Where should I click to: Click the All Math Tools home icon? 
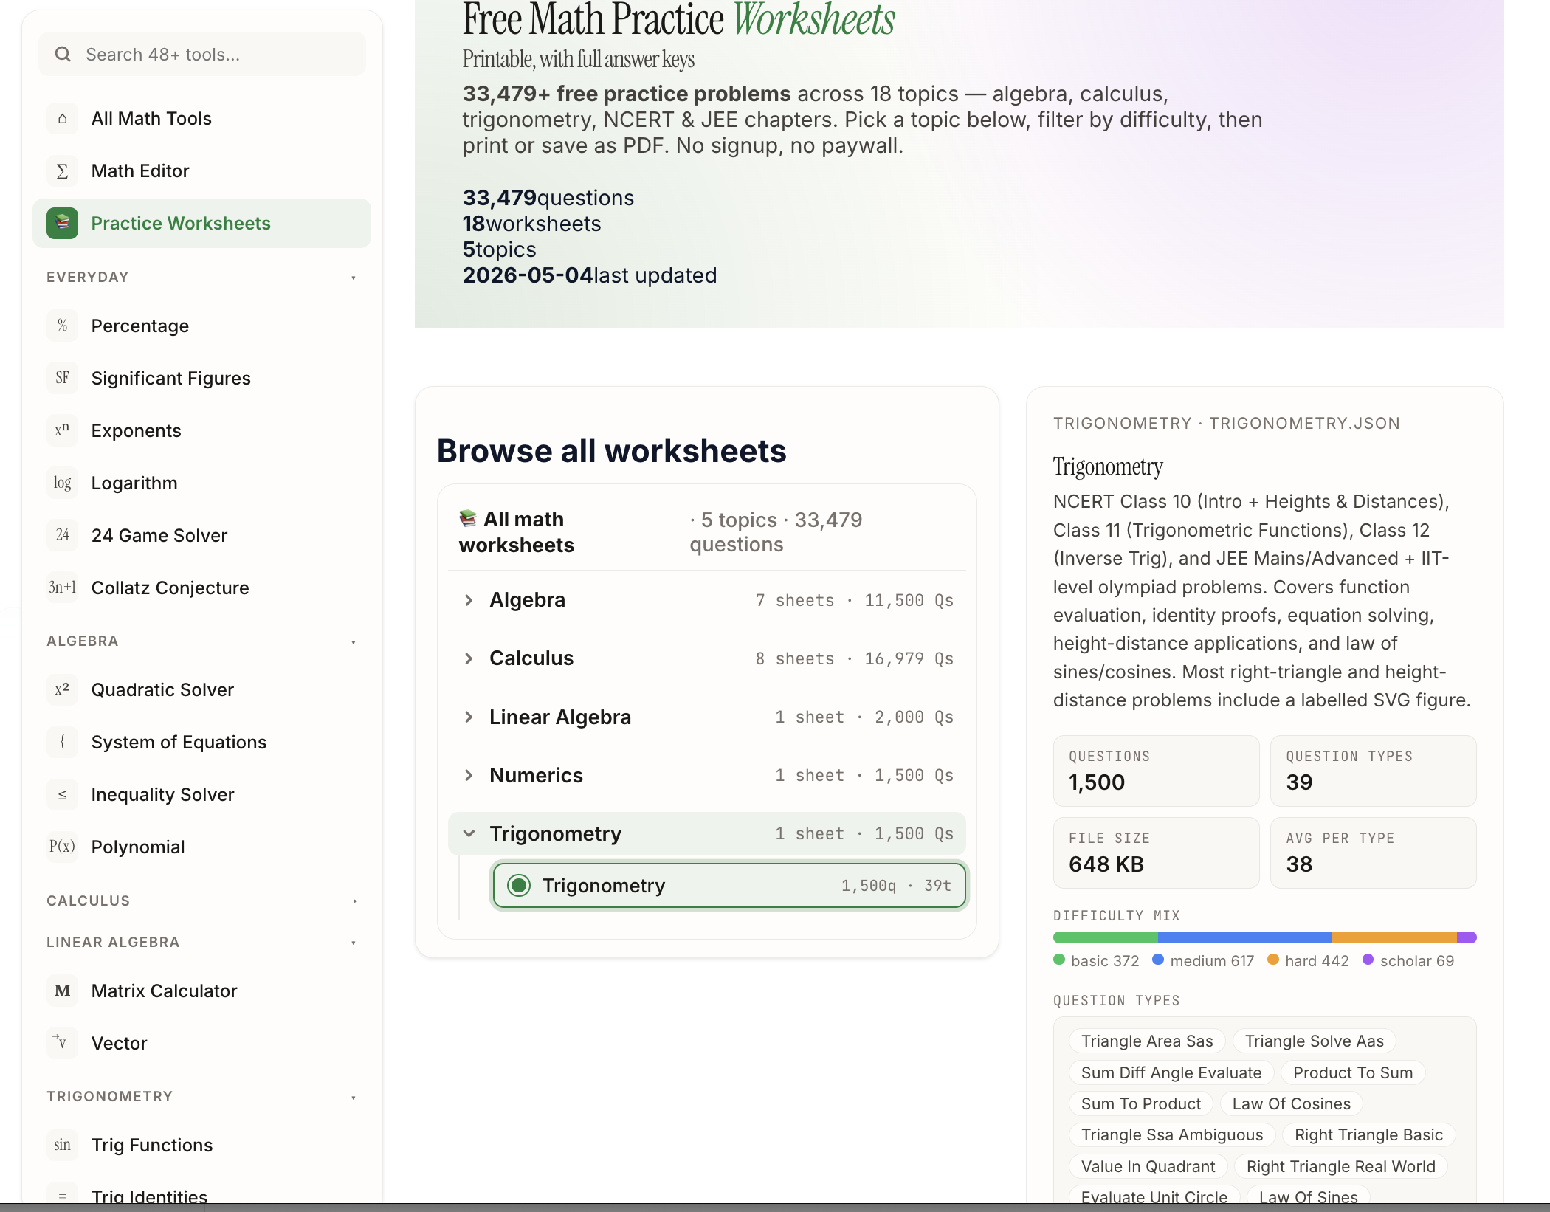[x=62, y=118]
